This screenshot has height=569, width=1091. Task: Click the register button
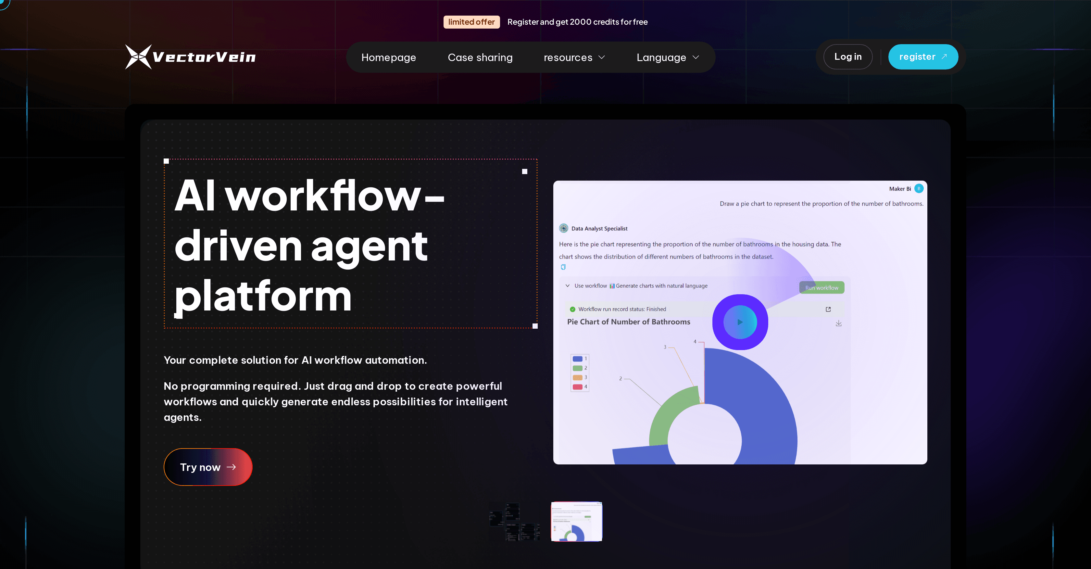923,57
